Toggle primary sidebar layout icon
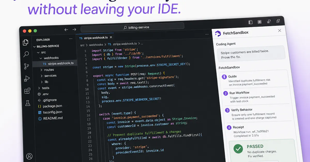This screenshot has height=162, width=310. coord(250,22)
